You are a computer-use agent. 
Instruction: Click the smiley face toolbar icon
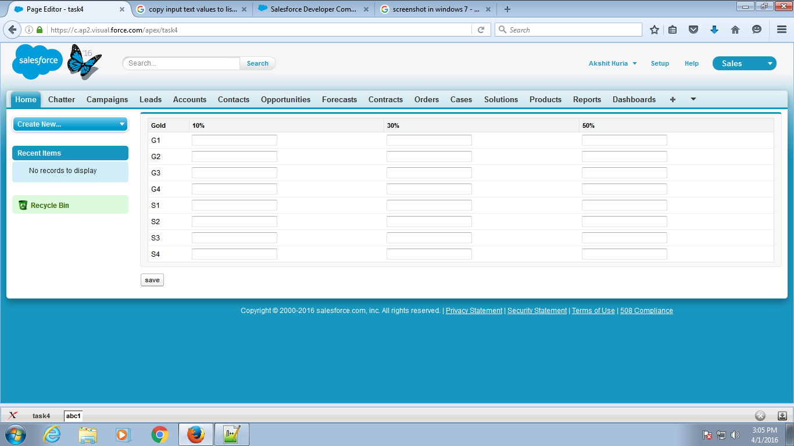(756, 30)
